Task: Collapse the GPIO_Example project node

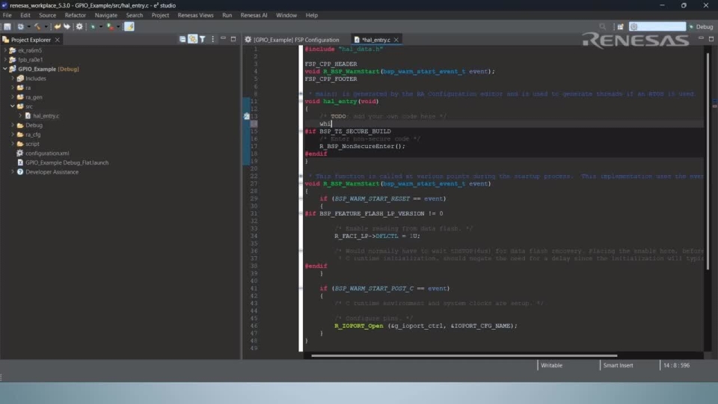Action: (5, 69)
